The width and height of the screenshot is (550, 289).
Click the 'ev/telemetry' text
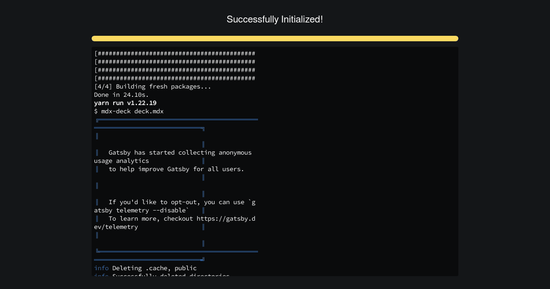coord(116,227)
